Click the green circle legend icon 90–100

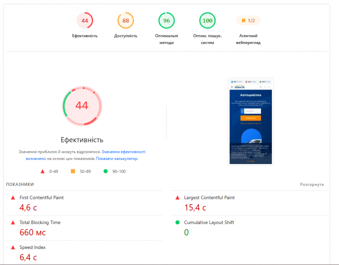tap(105, 171)
